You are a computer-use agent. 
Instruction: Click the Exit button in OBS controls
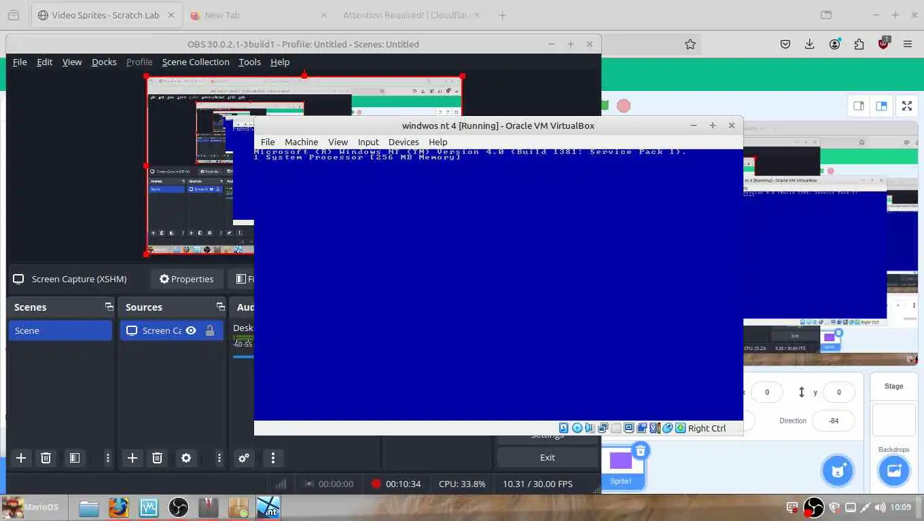coord(548,457)
